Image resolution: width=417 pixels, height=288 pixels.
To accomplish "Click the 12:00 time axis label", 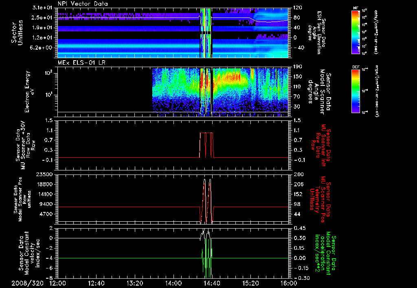I will (x=57, y=283).
